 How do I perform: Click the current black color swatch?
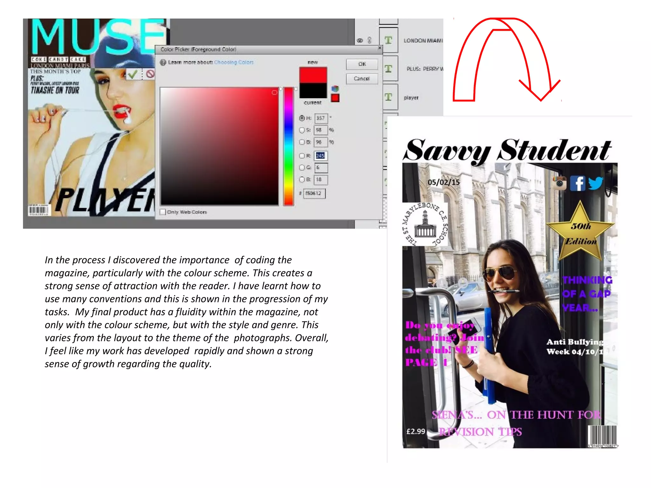313,91
